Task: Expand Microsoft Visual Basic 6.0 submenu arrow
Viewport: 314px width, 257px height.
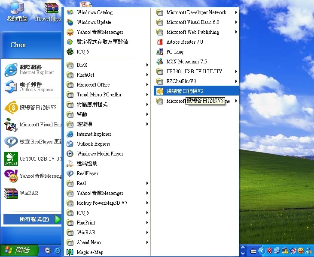Action: (236, 22)
